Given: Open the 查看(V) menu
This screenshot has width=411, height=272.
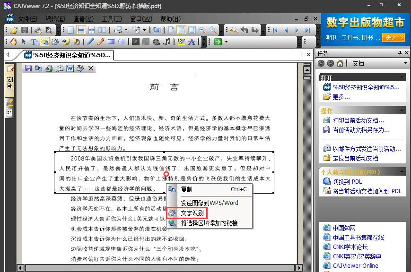Looking at the screenshot, I should point(83,19).
